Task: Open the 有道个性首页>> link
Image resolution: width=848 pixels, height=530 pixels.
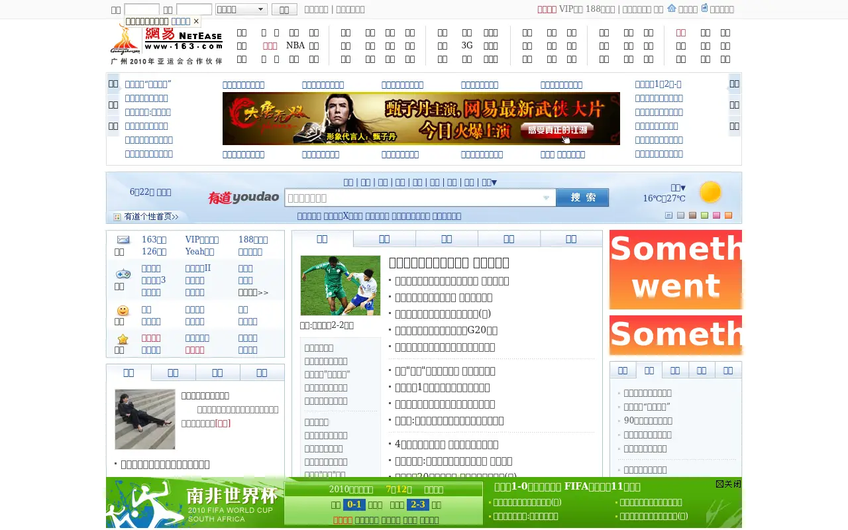Action: (x=151, y=217)
